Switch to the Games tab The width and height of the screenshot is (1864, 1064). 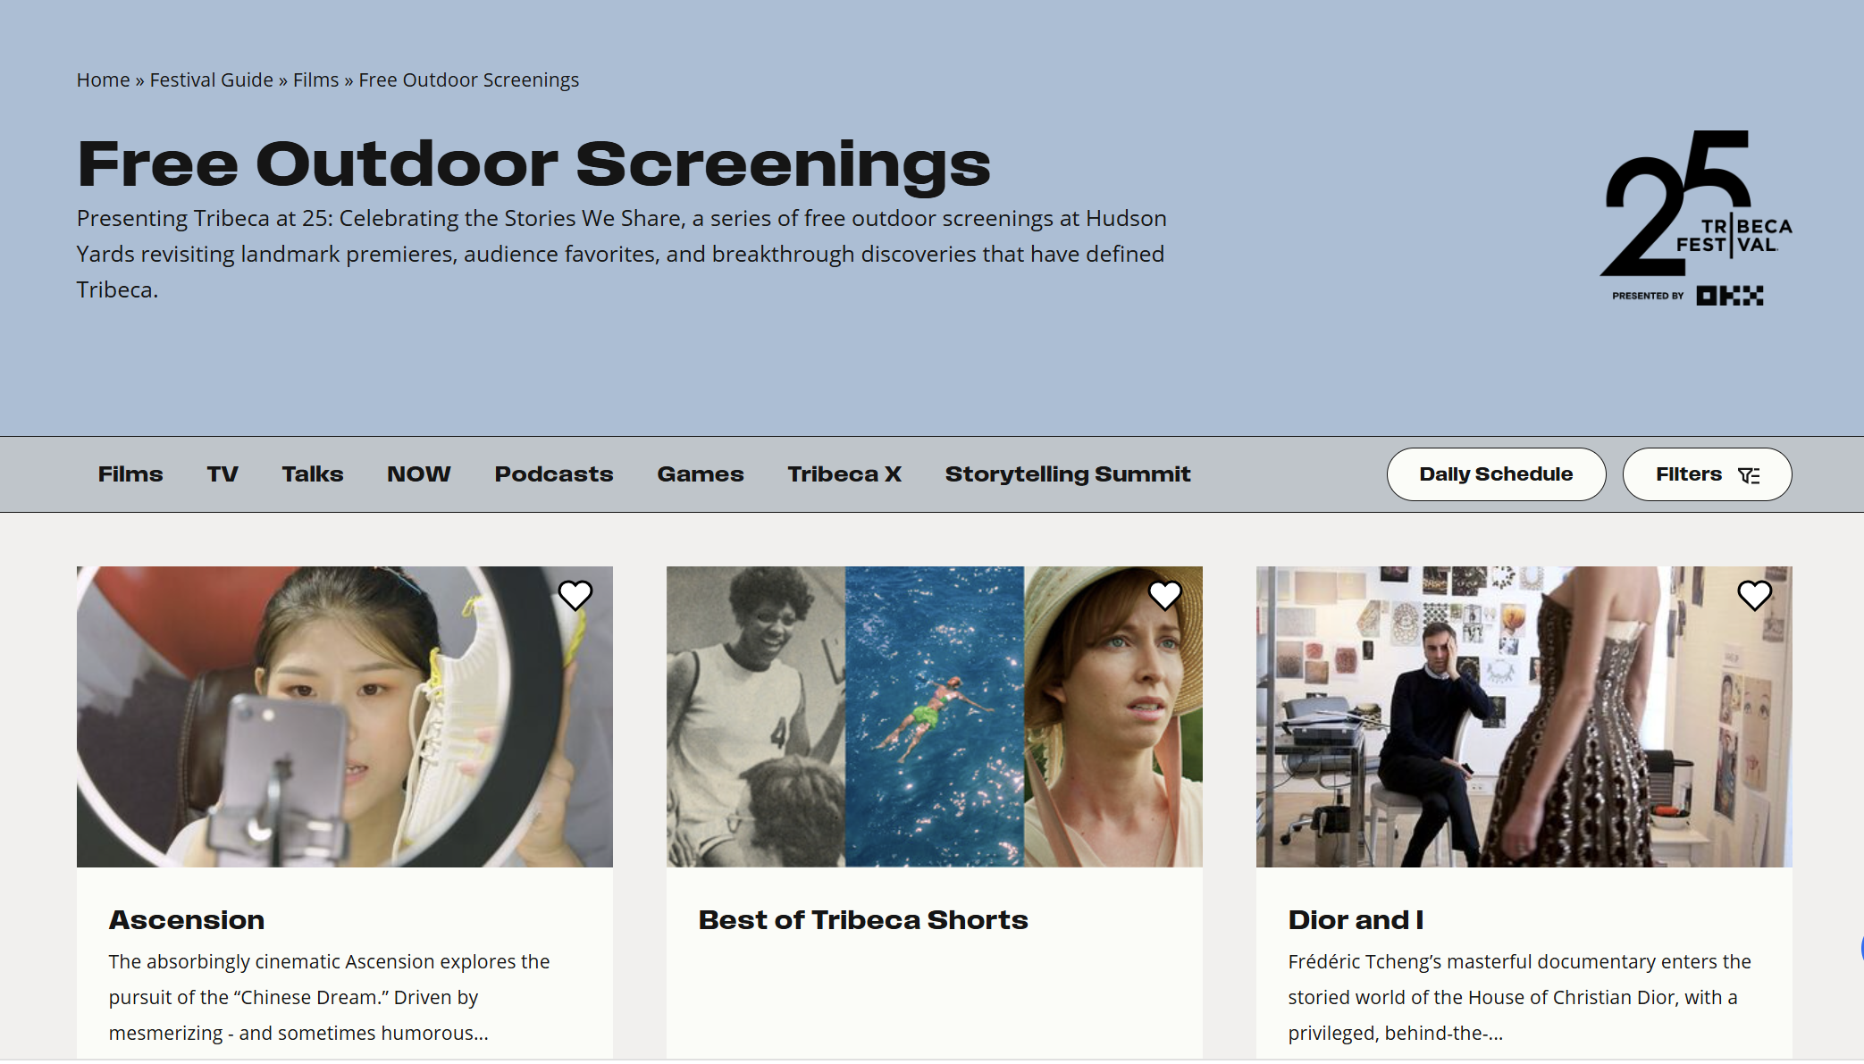tap(701, 474)
